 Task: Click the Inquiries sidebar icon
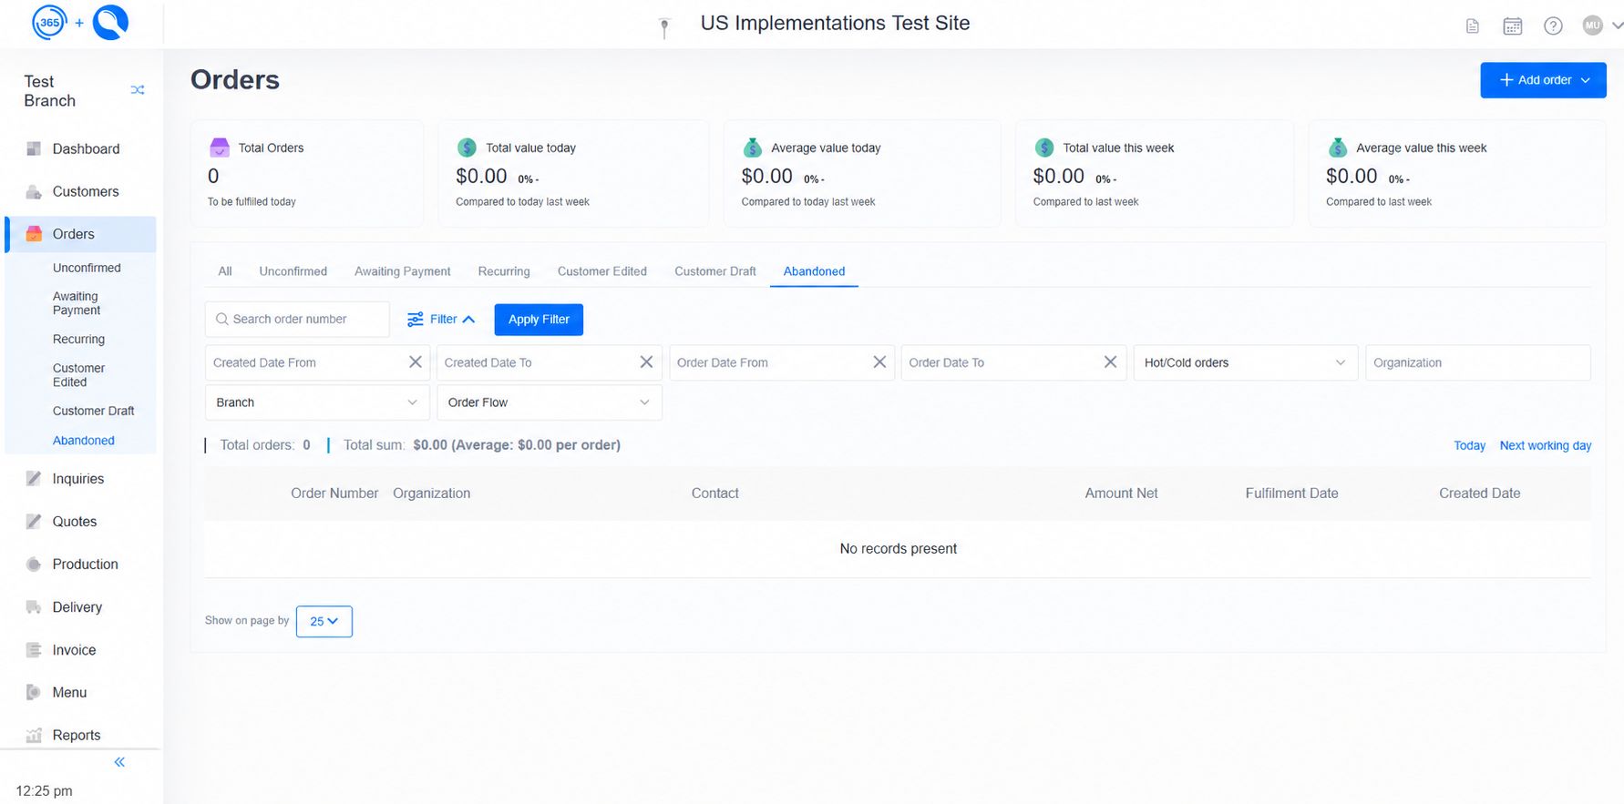[34, 478]
